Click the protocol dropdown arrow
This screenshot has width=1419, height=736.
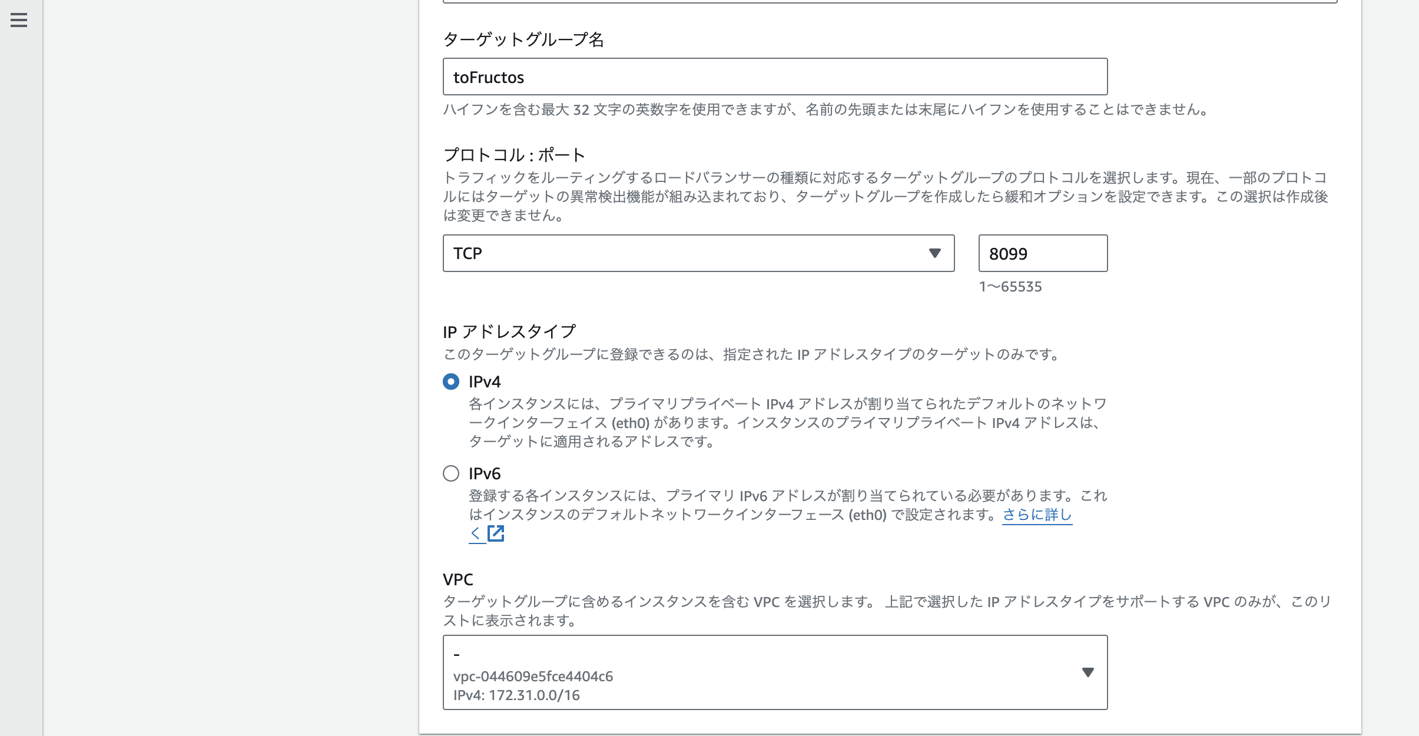coord(934,253)
